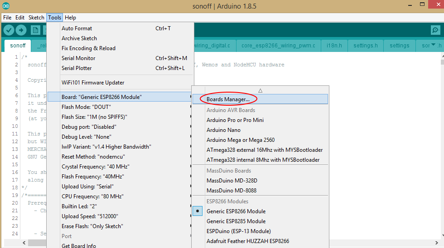Click horizontal scrollbar right arrow
The image size is (444, 248).
(436, 243)
